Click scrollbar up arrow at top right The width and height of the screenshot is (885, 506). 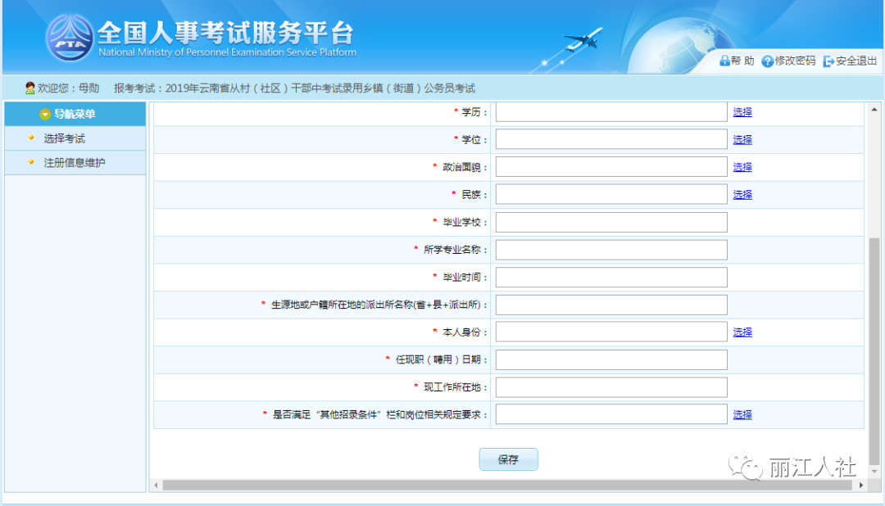(874, 110)
